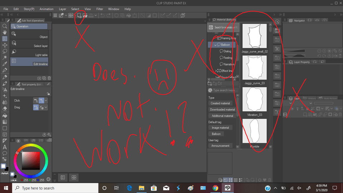This screenshot has width=343, height=193.
Task: Select the Object sub tool
Action: 29,35
